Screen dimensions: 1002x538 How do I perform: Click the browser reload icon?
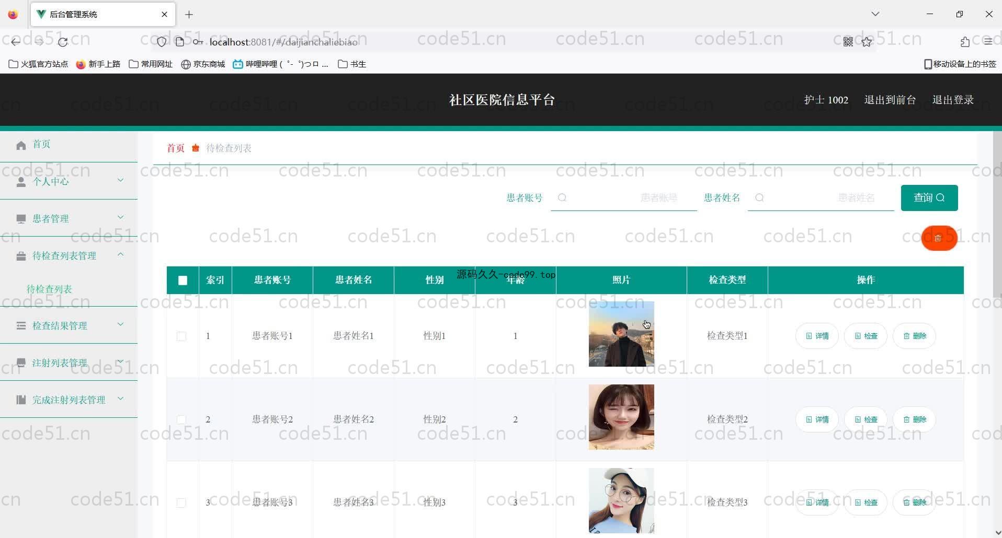tap(63, 42)
